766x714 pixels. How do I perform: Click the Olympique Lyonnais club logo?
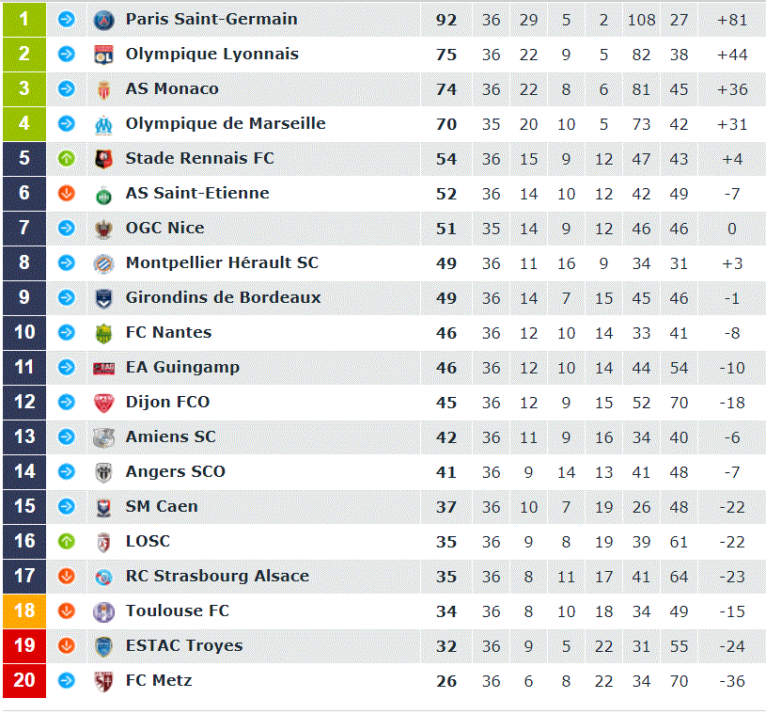point(103,55)
